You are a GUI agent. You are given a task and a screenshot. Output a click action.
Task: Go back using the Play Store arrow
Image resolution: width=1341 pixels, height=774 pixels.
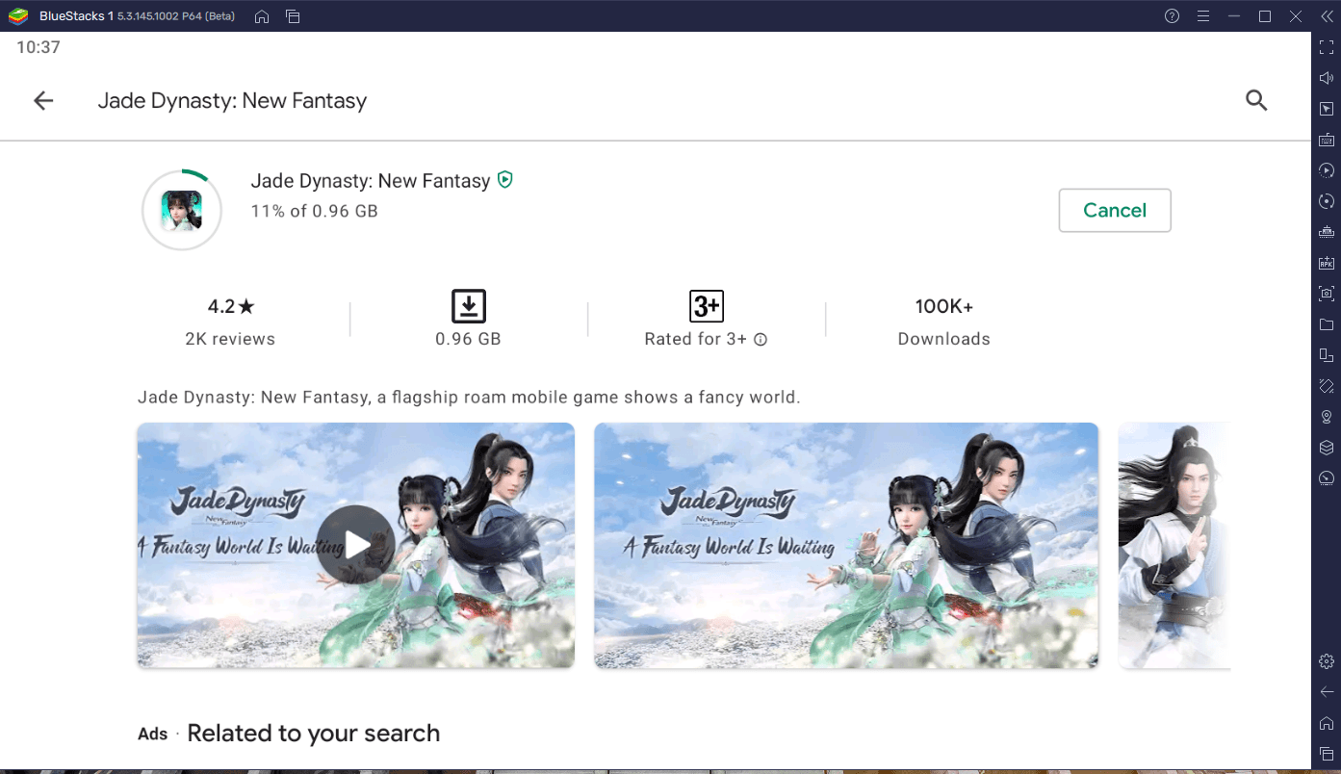(x=43, y=101)
